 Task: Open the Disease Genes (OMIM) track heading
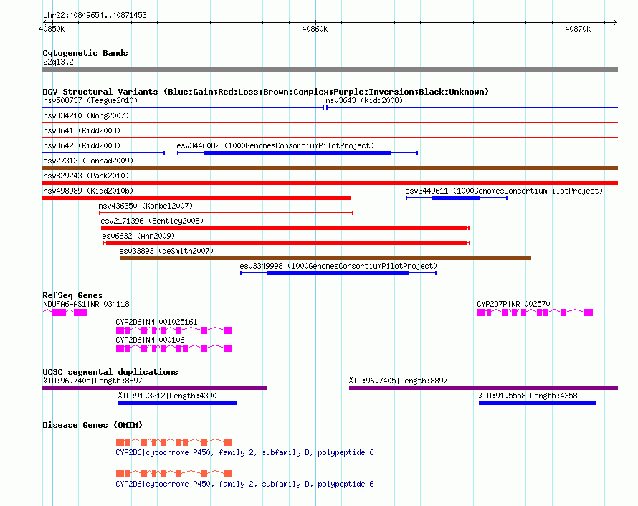click(92, 425)
